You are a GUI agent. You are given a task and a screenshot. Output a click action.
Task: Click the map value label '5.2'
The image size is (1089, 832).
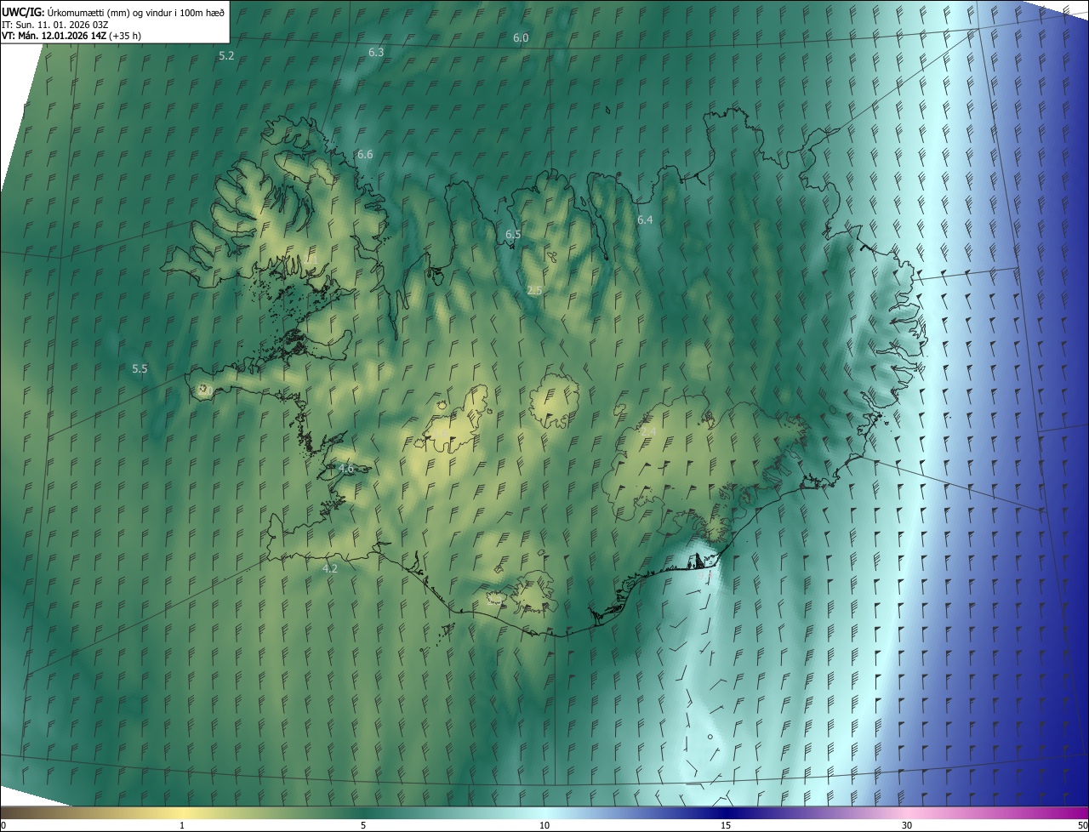(x=226, y=55)
